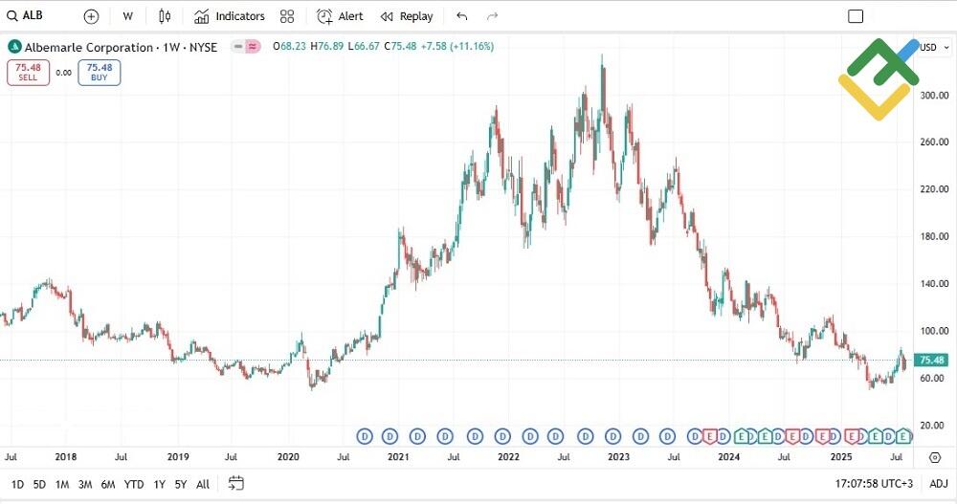Click the change value +7.58 (+11.16%)
The image size is (957, 504).
(x=457, y=46)
